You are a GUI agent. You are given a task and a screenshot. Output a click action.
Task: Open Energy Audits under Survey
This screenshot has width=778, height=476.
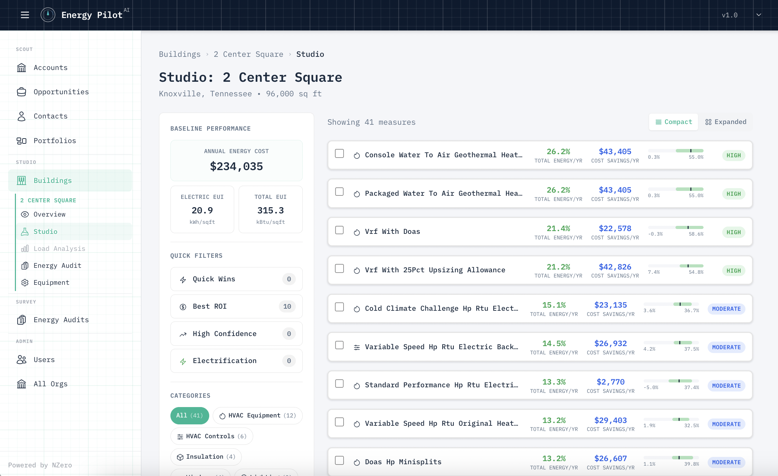coord(61,320)
